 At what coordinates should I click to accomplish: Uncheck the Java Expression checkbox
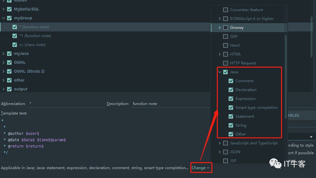point(231,99)
